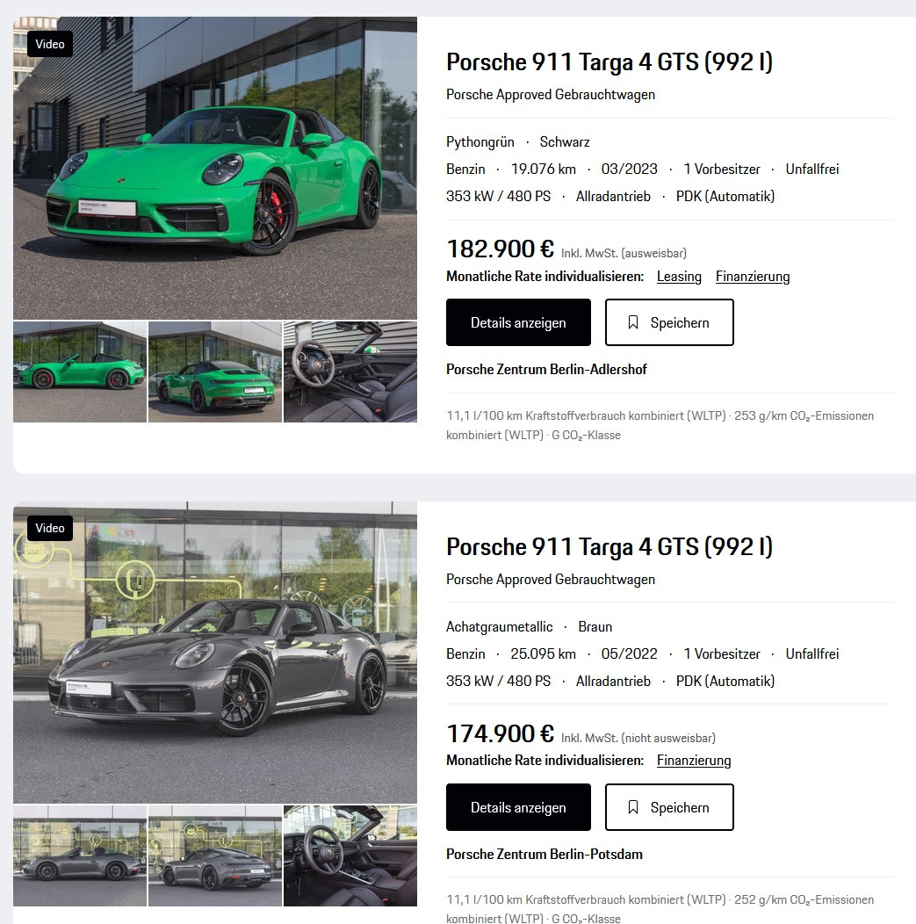
Task: Open Finanzierung link for the grey Targa
Action: 694,761
